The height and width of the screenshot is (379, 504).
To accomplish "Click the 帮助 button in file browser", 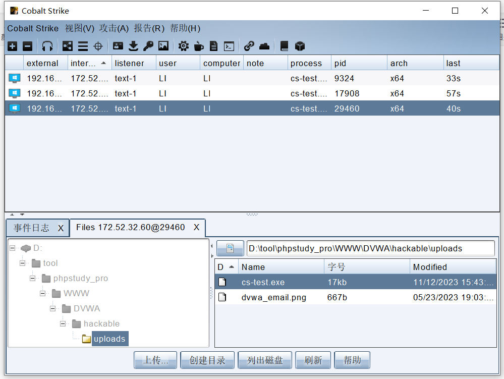I will (x=352, y=360).
